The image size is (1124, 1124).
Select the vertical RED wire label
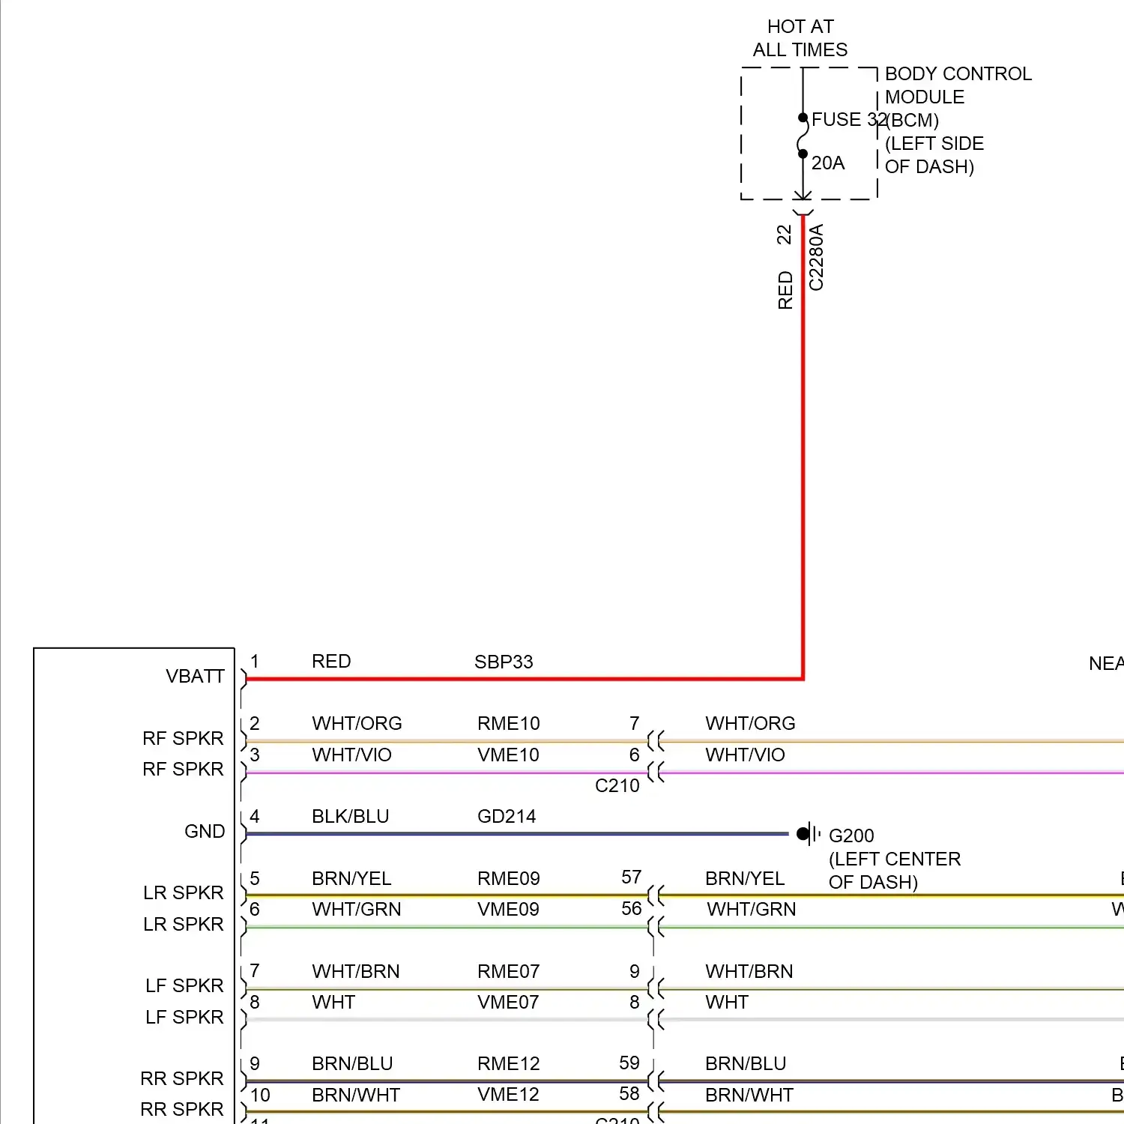click(x=785, y=290)
